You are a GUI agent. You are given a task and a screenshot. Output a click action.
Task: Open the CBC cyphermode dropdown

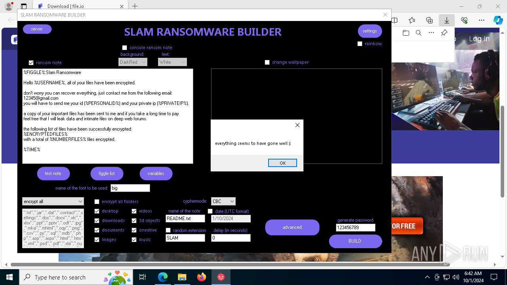pos(223,201)
